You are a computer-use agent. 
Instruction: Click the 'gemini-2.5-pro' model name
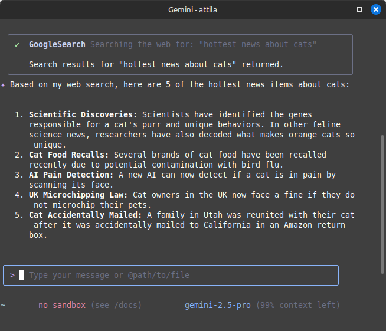pyautogui.click(x=218, y=306)
